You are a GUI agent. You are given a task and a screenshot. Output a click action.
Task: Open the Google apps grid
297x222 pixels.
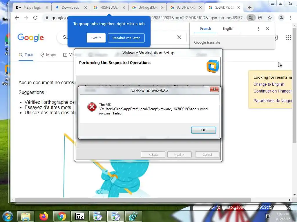pyautogui.click(x=289, y=38)
